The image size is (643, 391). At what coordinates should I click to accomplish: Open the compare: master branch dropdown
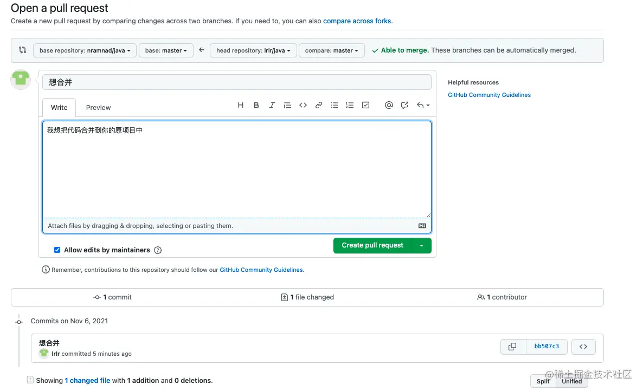[332, 50]
